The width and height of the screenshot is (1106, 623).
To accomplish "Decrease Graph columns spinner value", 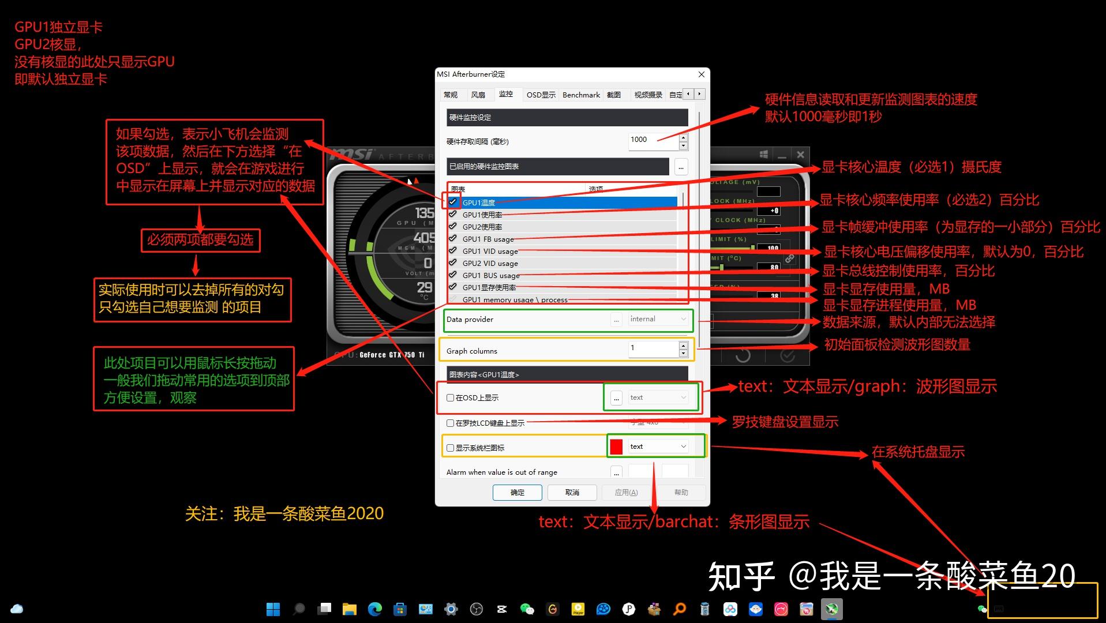I will tap(684, 353).
